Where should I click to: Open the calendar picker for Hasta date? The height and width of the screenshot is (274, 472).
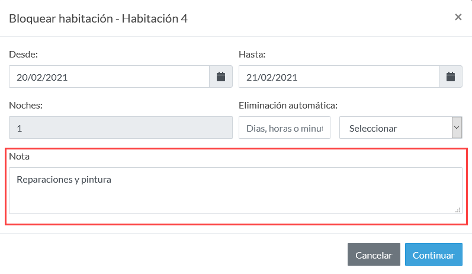pos(450,77)
